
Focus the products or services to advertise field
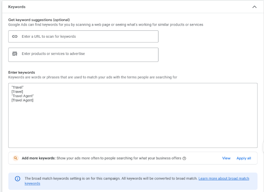pyautogui.click(x=83, y=55)
